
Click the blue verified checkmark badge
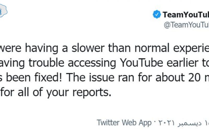(157, 14)
